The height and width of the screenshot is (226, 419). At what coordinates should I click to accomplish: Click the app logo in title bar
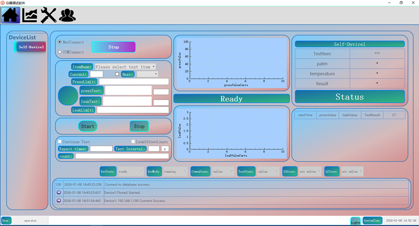3,3
